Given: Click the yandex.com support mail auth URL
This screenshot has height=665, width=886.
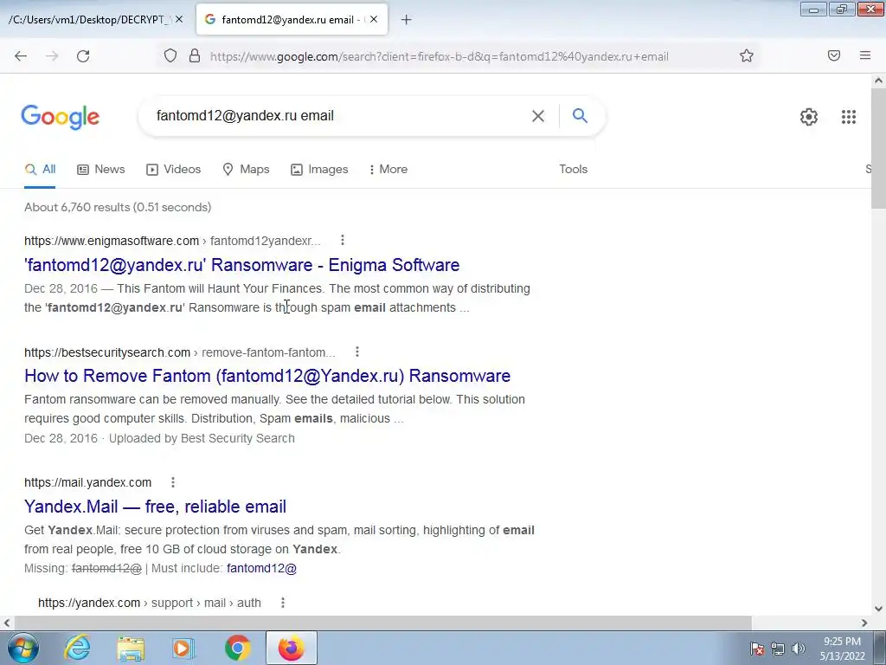Looking at the screenshot, I should [150, 603].
